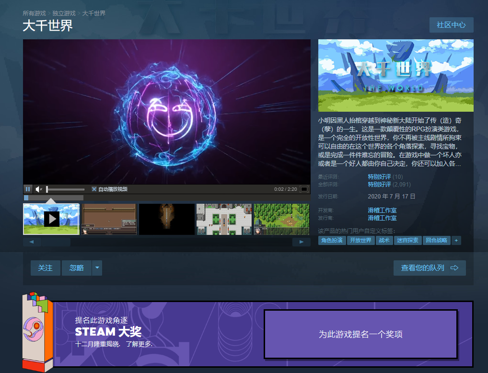The width and height of the screenshot is (488, 373).
Task: Click the video time 0:02 / 2:20
Action: [x=285, y=189]
